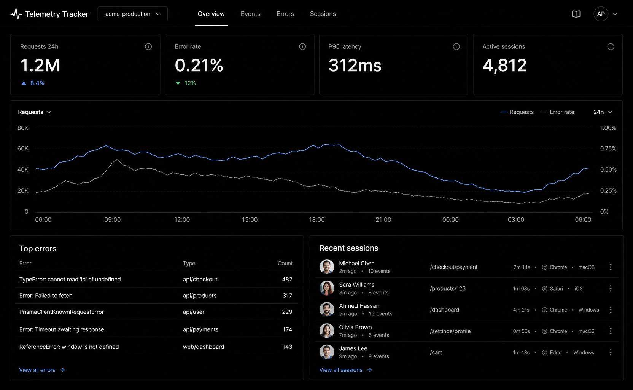Image resolution: width=633 pixels, height=390 pixels.
Task: Click the /settings/profile session path
Action: tap(450, 331)
